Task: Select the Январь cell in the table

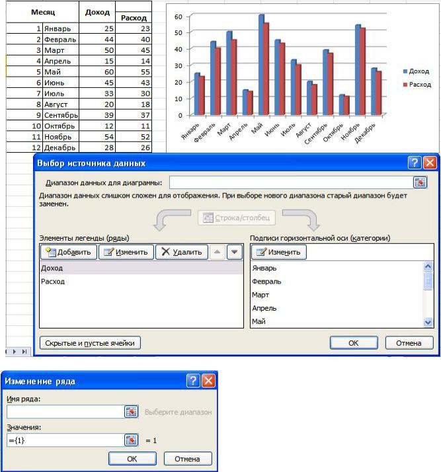Action: (61, 28)
